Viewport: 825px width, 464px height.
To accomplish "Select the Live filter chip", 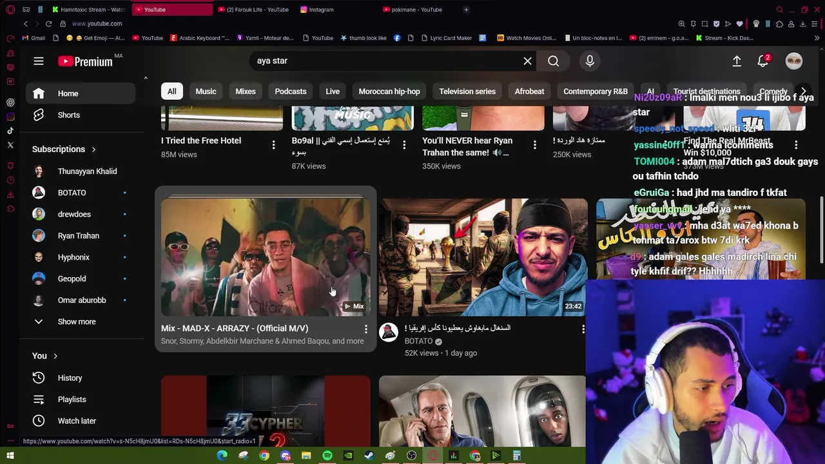I will coord(333,92).
